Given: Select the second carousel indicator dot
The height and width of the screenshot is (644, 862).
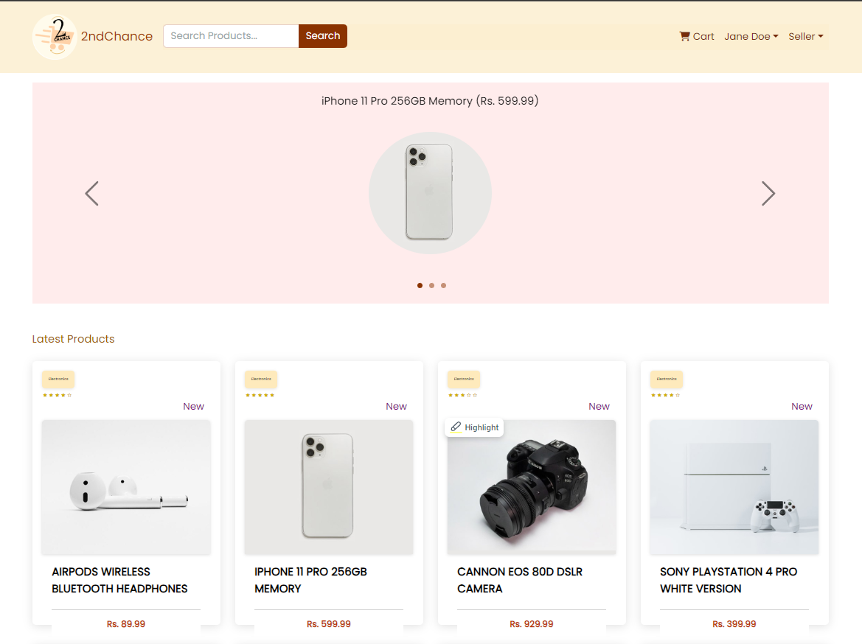Looking at the screenshot, I should pyautogui.click(x=432, y=285).
